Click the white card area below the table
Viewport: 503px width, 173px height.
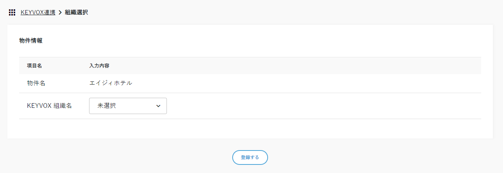click(x=250, y=129)
